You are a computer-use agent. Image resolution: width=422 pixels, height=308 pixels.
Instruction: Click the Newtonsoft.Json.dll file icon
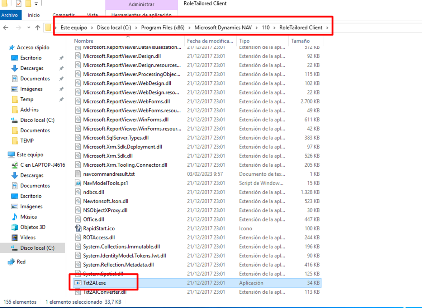(78, 201)
